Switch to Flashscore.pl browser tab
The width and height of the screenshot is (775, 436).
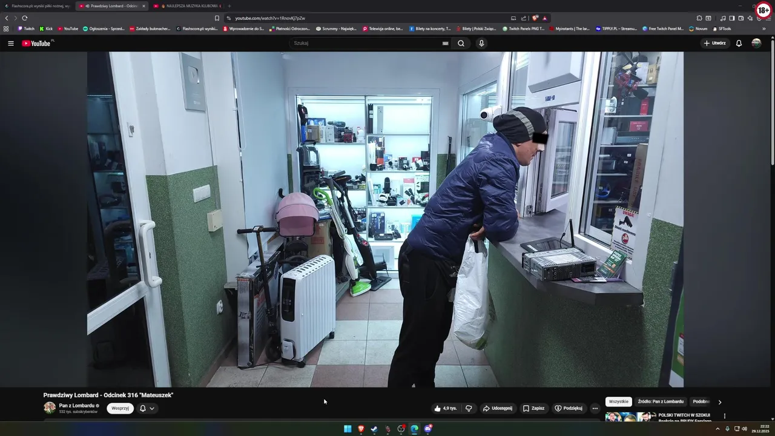38,6
